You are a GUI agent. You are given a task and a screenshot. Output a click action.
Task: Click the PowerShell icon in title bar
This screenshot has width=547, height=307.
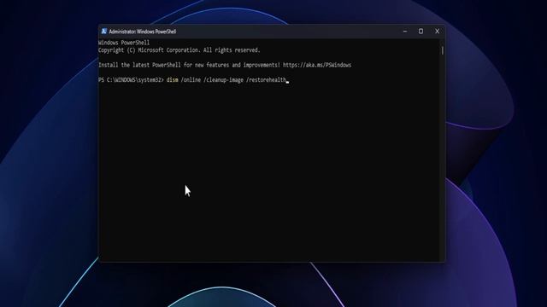tap(104, 32)
